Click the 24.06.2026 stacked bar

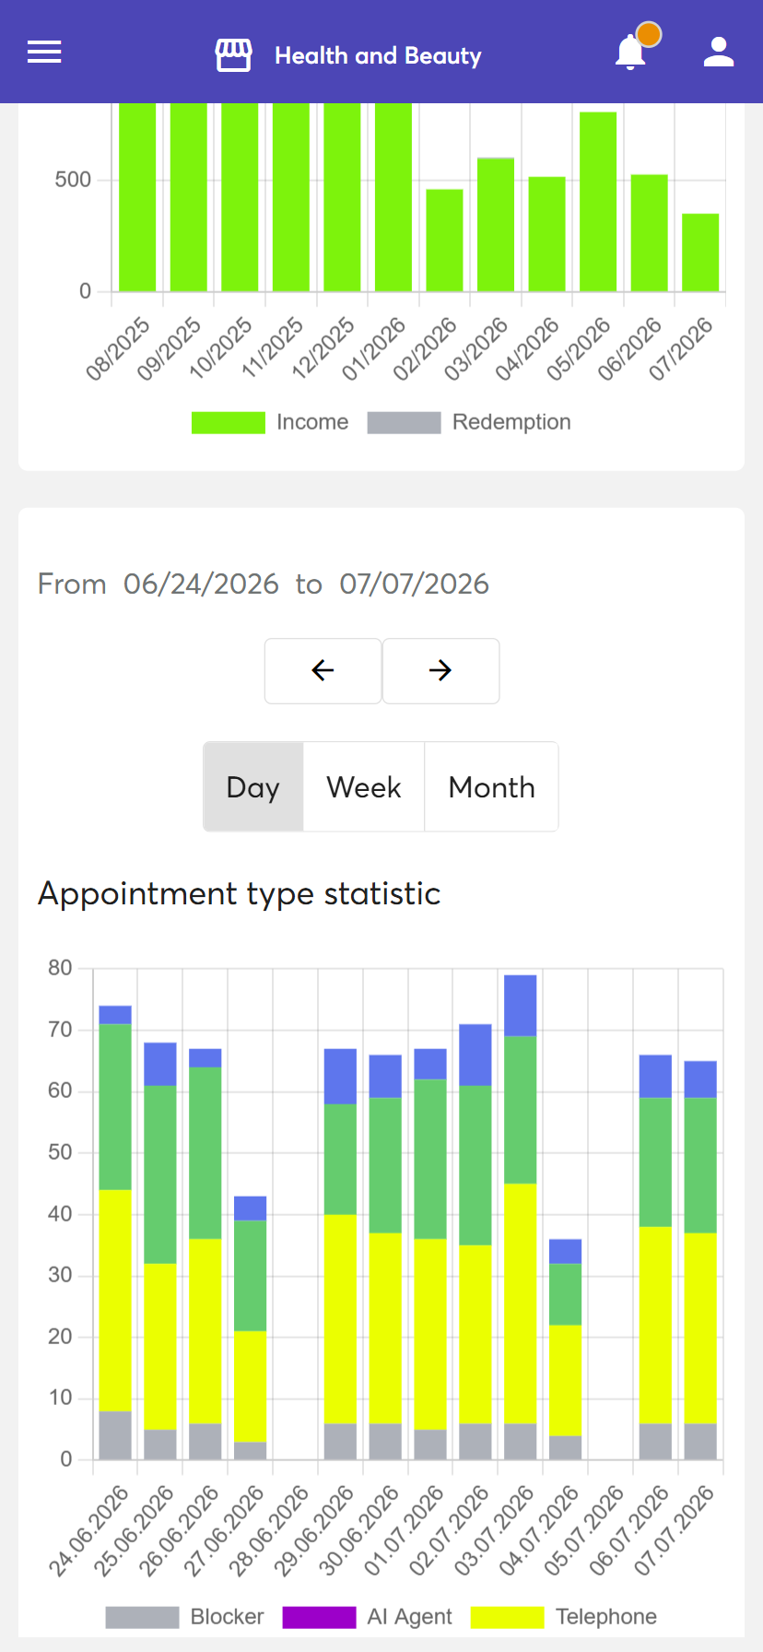click(x=115, y=1233)
